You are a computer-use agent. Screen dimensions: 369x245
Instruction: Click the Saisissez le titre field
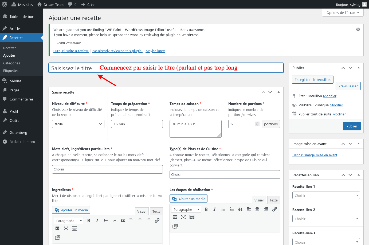[166, 68]
